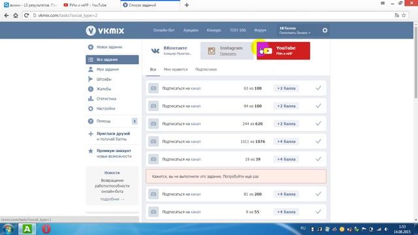
Task: Reload the page with refresh icon
Action: click(x=26, y=16)
